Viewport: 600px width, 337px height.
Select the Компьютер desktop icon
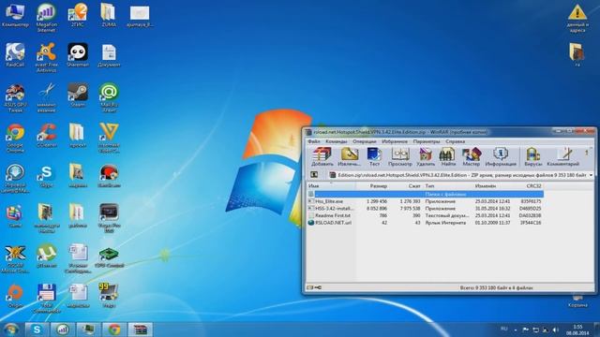pos(15,15)
